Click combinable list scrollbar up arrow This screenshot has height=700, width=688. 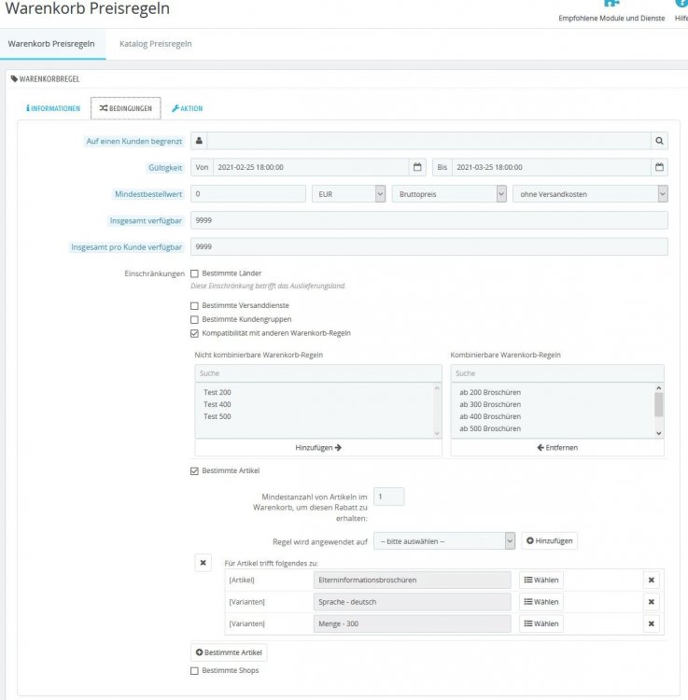pos(659,388)
